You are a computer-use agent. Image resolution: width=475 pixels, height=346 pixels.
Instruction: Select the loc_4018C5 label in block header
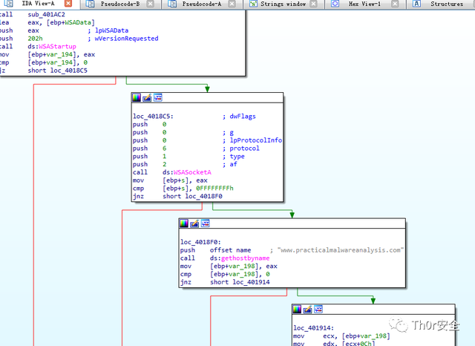(x=153, y=117)
